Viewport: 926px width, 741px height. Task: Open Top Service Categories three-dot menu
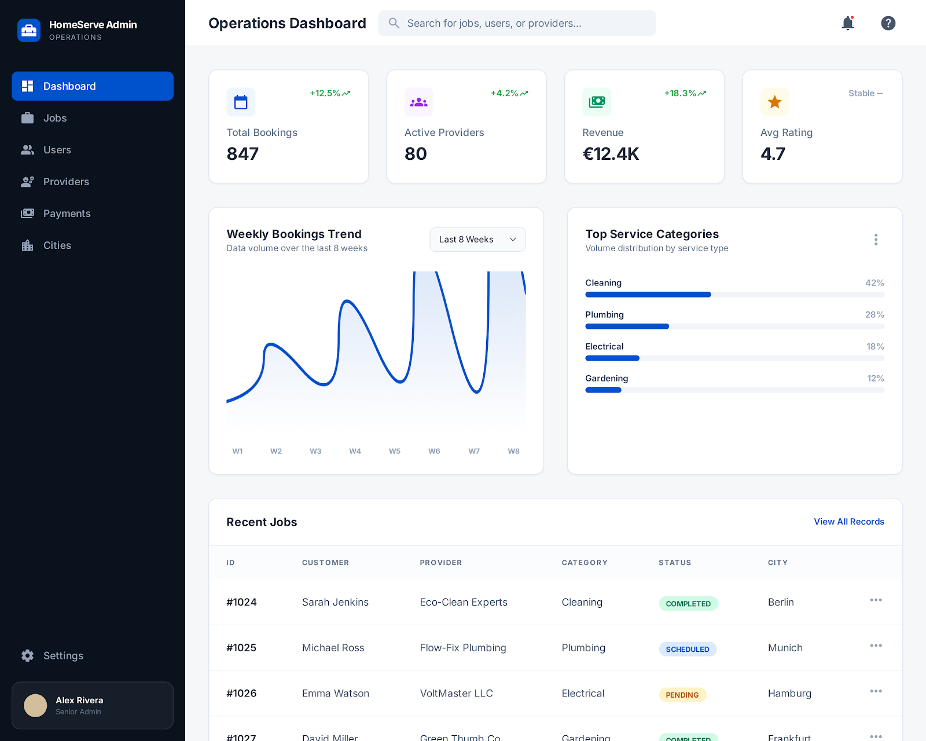(x=876, y=240)
